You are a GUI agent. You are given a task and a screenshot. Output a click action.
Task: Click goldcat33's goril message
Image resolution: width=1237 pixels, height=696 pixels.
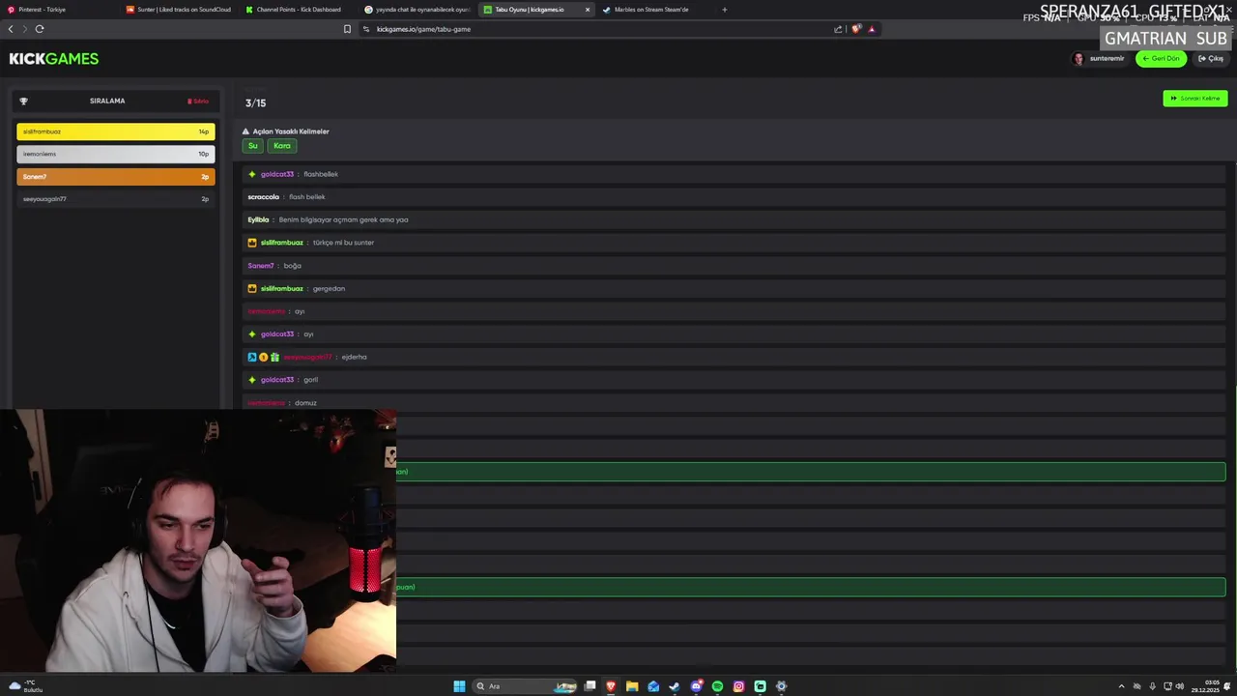click(734, 380)
